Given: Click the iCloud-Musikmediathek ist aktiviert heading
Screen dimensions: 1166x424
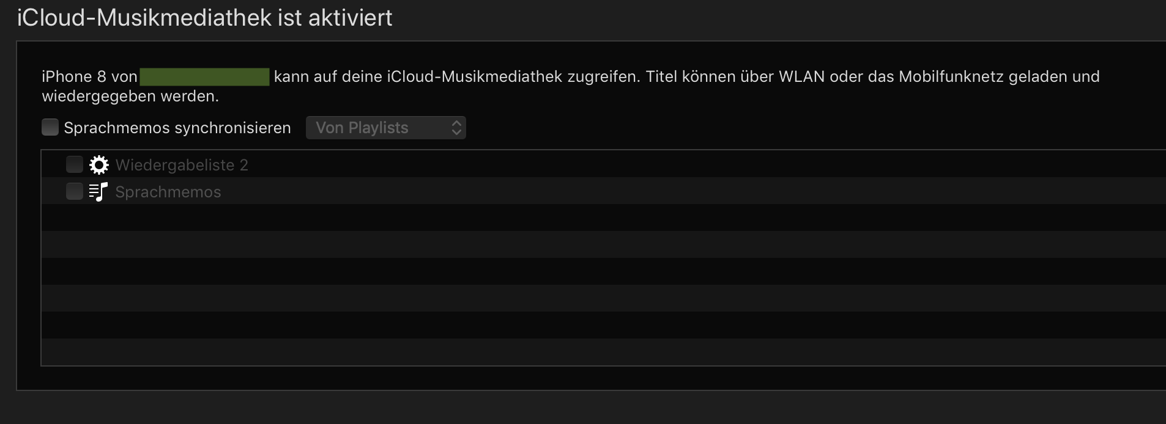Looking at the screenshot, I should click(204, 18).
